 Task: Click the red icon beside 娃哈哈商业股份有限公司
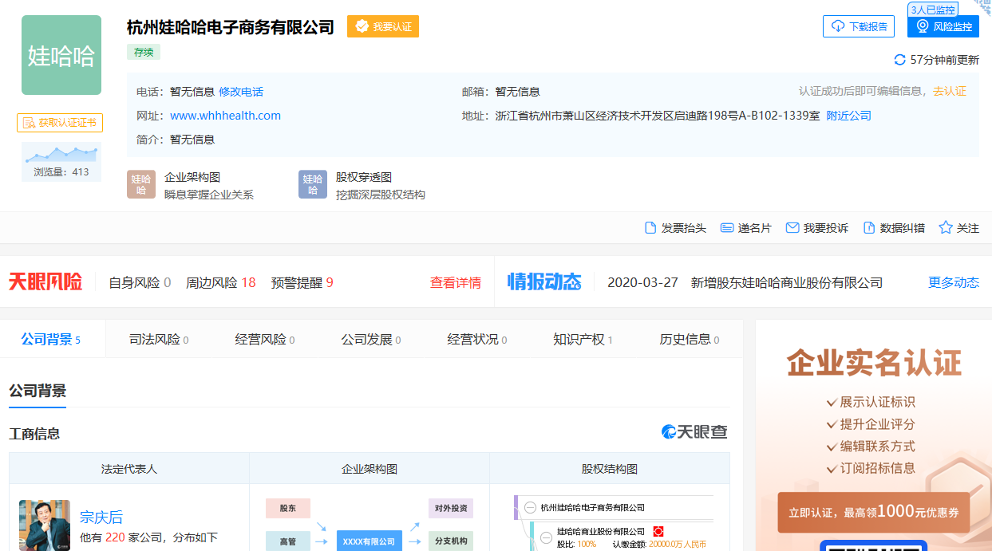(658, 531)
